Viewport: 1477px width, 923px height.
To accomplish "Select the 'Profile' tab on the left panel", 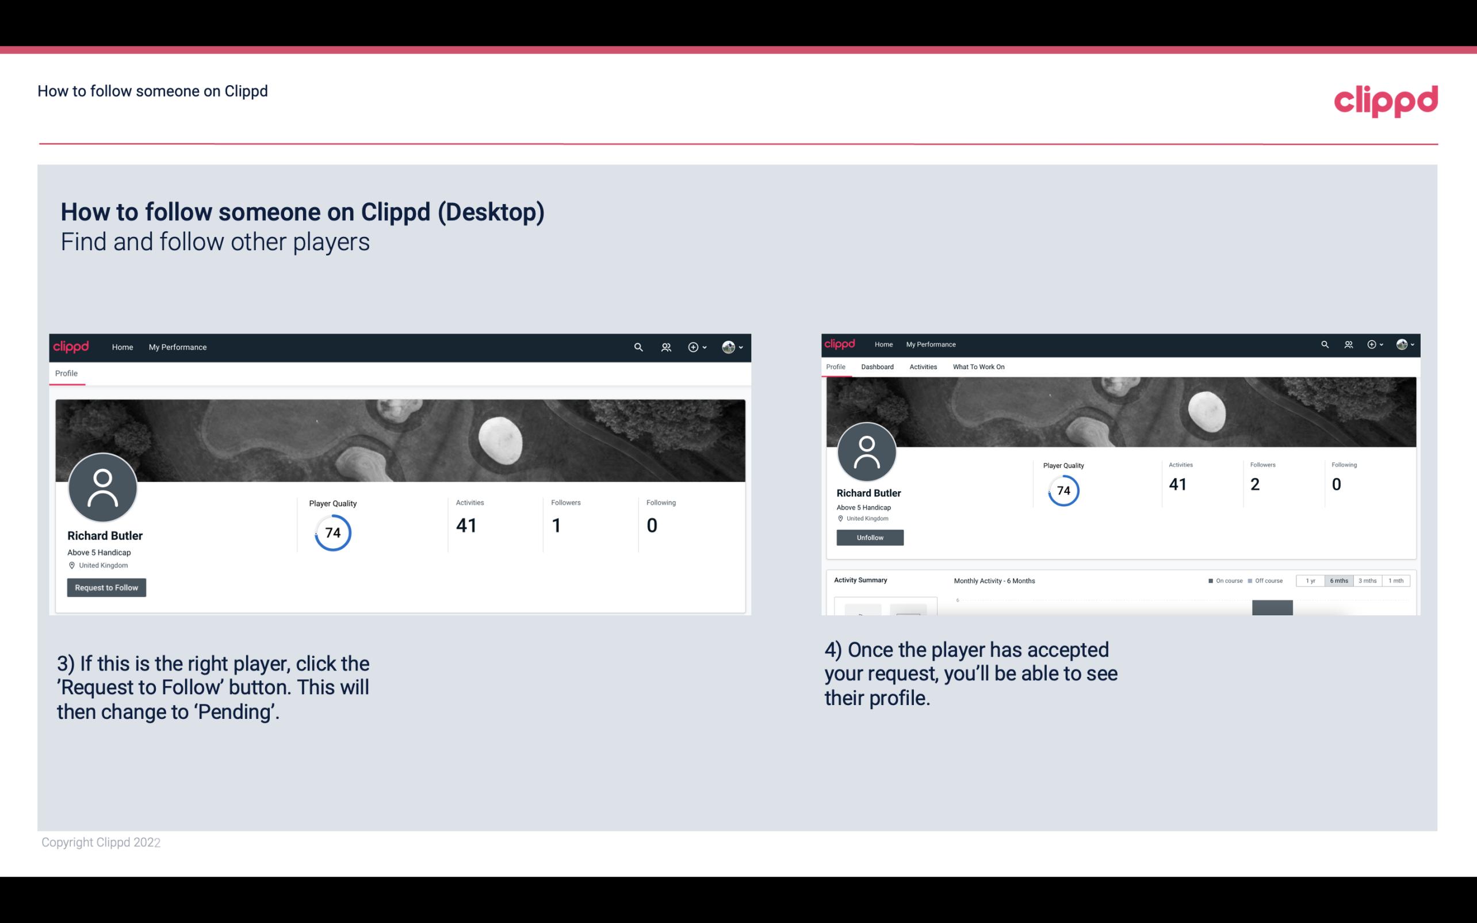I will (66, 372).
